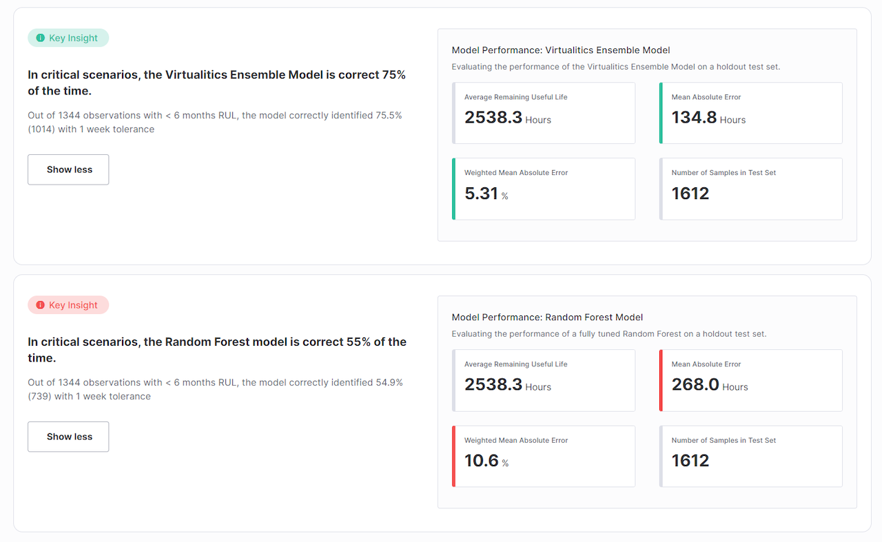Click Show less under Random Forest insight
The height and width of the screenshot is (542, 882).
pyautogui.click(x=68, y=437)
